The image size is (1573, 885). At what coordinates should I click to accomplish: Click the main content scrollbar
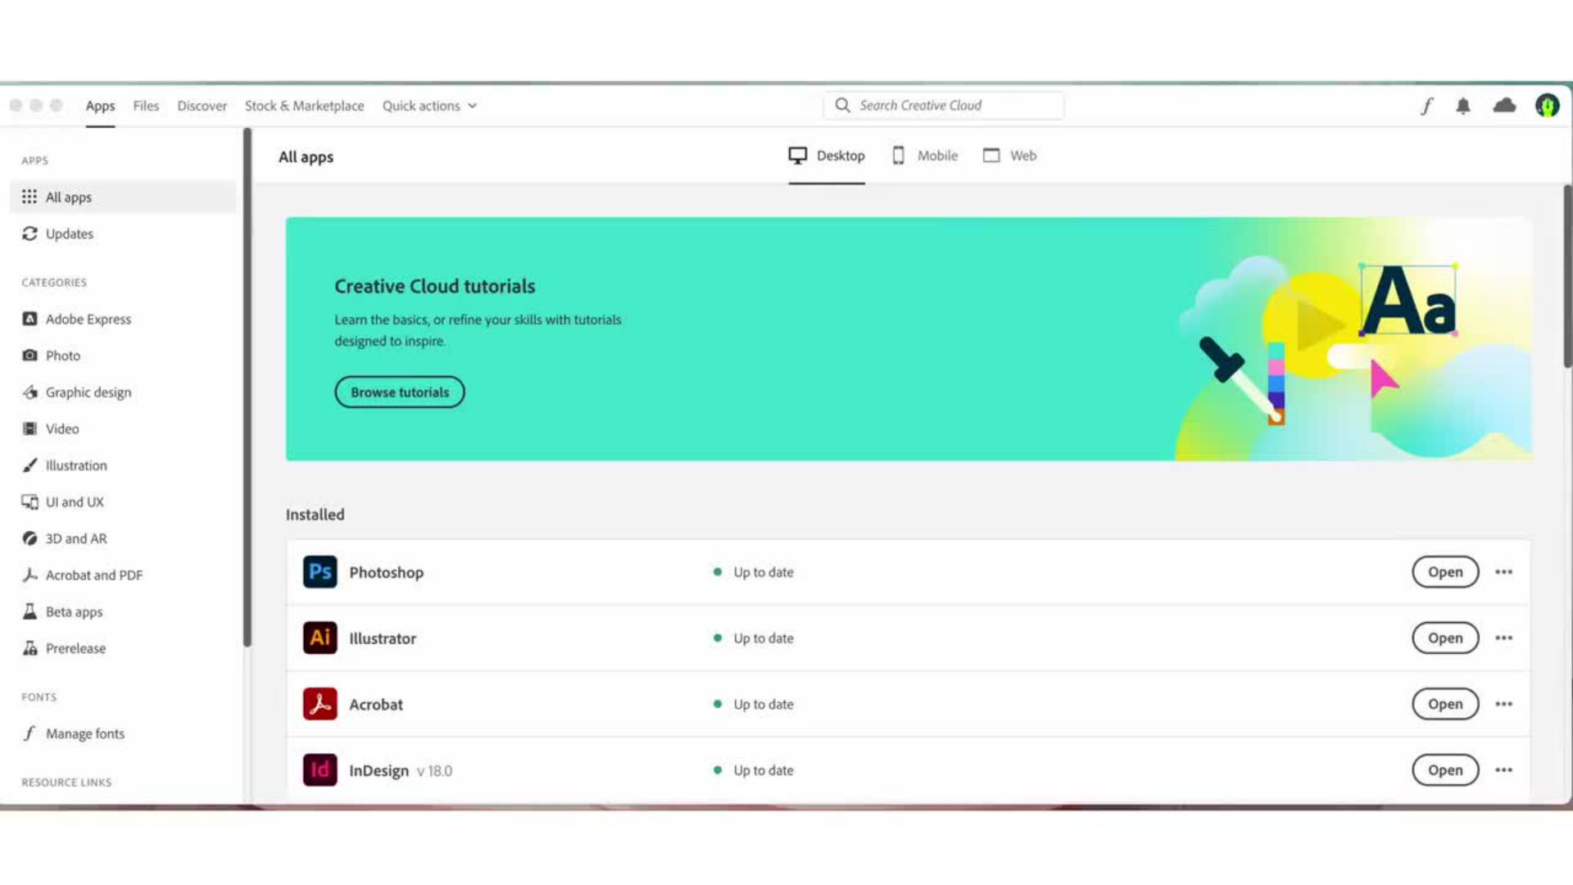tap(1567, 276)
